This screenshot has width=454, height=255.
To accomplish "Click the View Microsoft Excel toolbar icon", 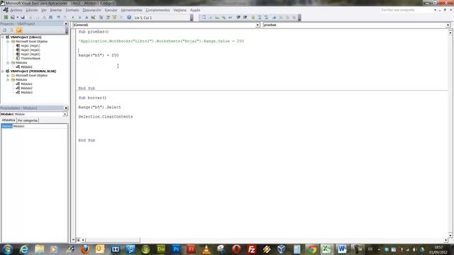I will (x=6, y=17).
